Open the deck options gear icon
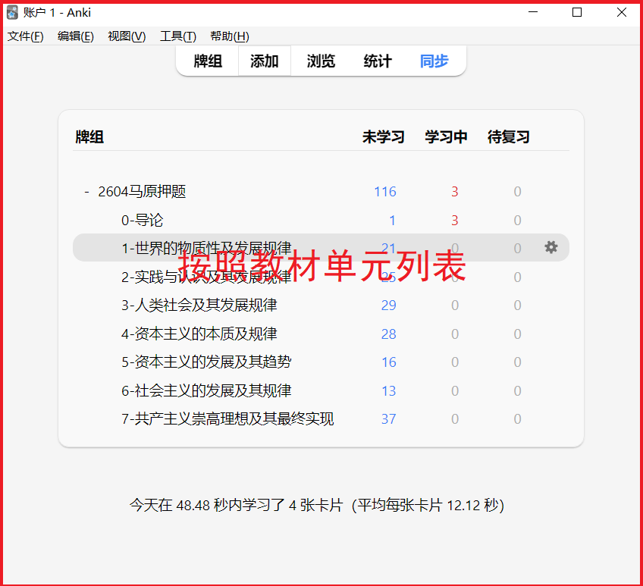This screenshot has height=586, width=643. click(x=551, y=247)
